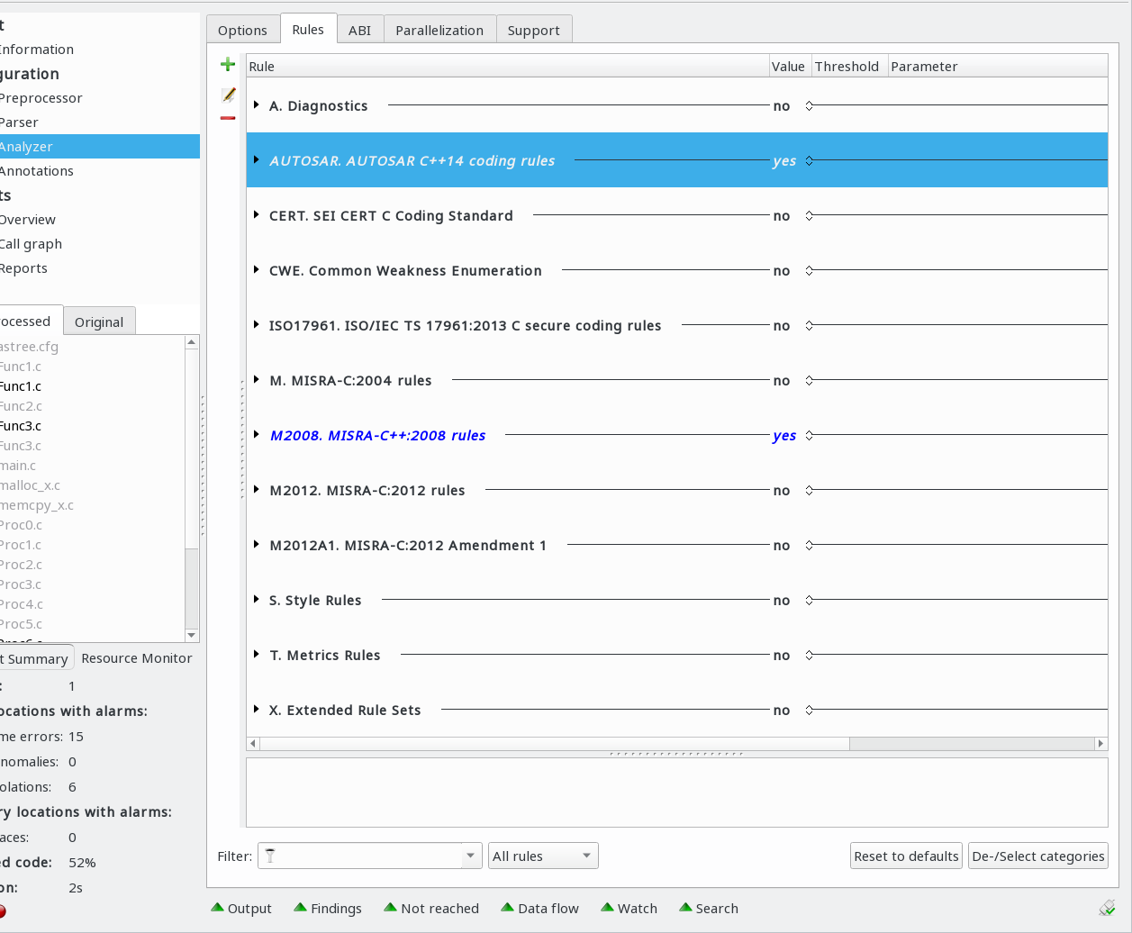Expand the CWE Common Weakness Enumeration group
The height and width of the screenshot is (933, 1132).
click(x=257, y=270)
